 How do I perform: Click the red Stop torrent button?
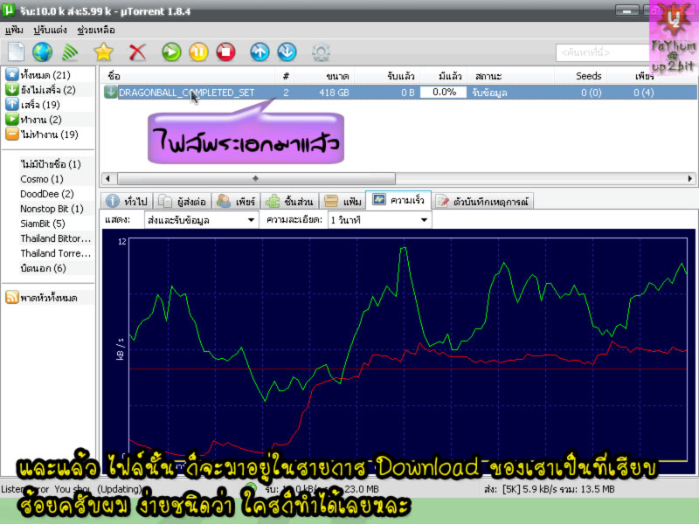225,52
